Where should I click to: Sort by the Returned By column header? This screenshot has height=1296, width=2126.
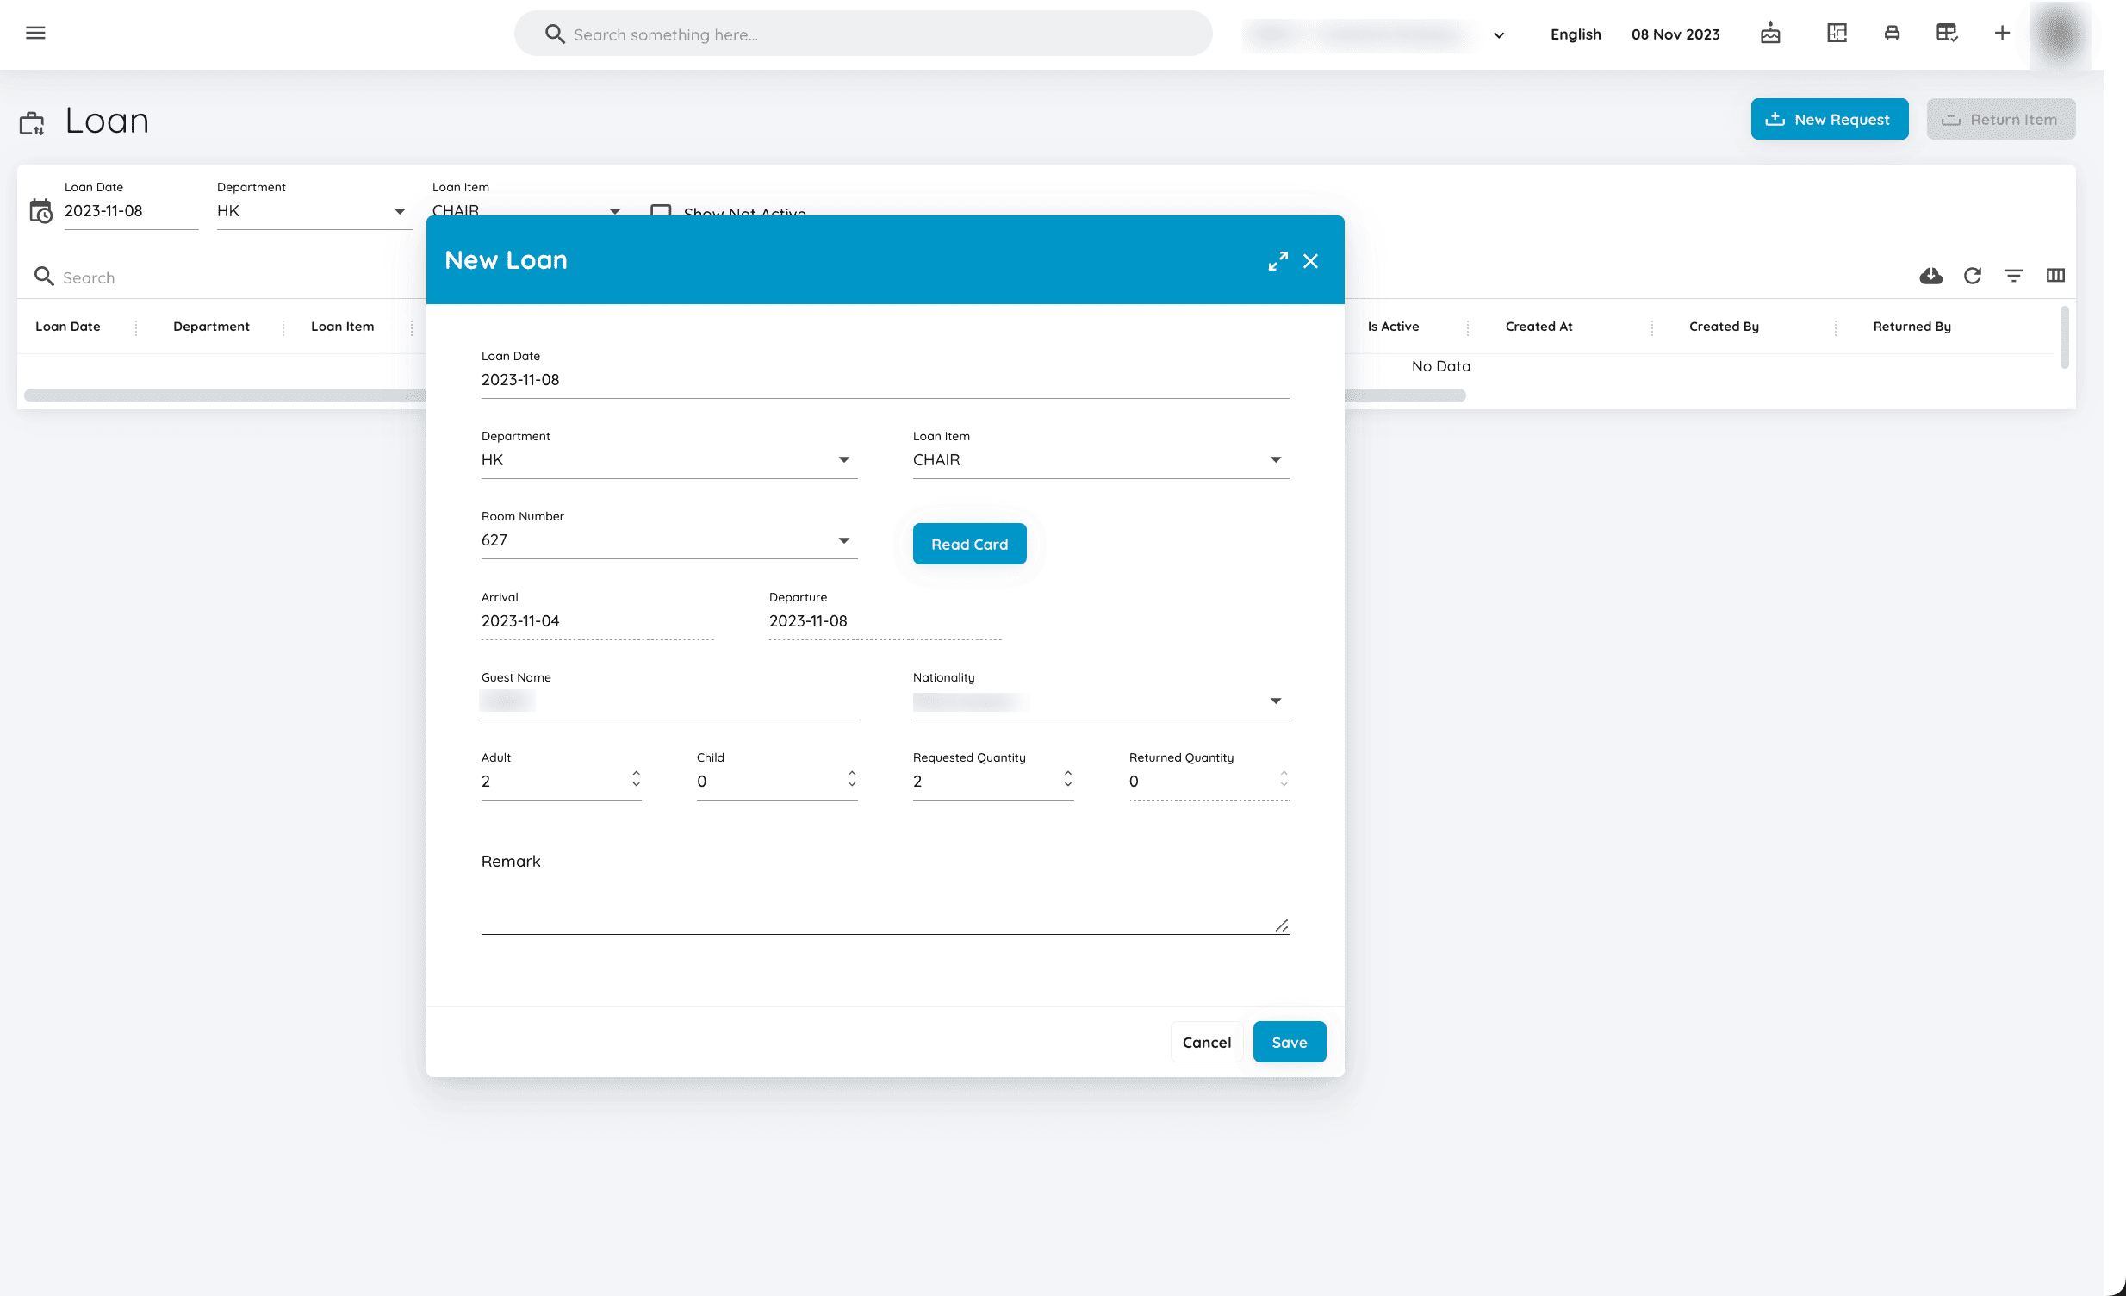coord(1912,327)
